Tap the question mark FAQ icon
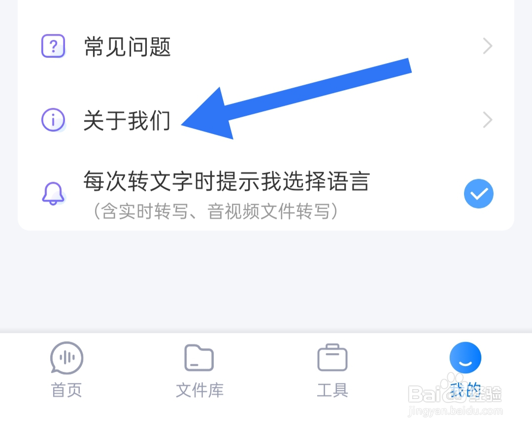Viewport: 532px width, 429px height. click(x=53, y=46)
